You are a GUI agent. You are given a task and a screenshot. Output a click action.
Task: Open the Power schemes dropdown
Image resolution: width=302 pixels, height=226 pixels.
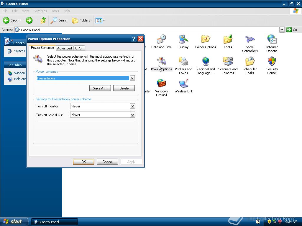click(132, 78)
